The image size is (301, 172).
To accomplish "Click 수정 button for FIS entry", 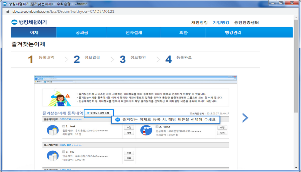I will pyautogui.click(x=129, y=153).
